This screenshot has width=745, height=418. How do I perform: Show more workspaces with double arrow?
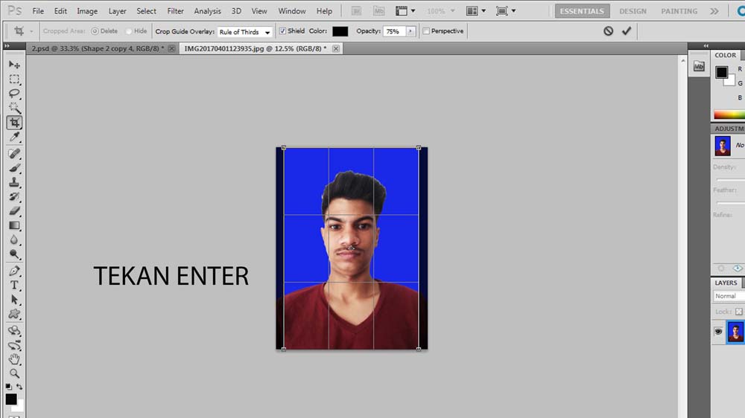(714, 11)
